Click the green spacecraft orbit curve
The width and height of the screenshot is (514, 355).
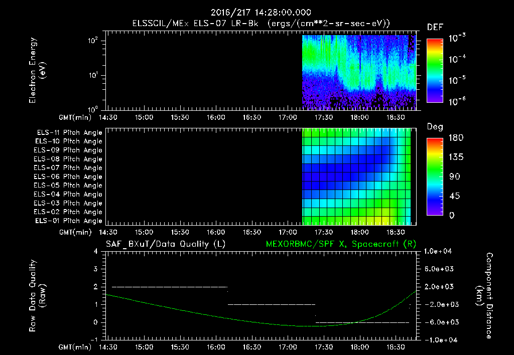tap(261, 323)
